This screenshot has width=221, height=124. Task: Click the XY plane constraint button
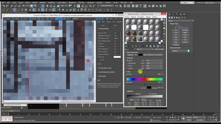coord(50,10)
